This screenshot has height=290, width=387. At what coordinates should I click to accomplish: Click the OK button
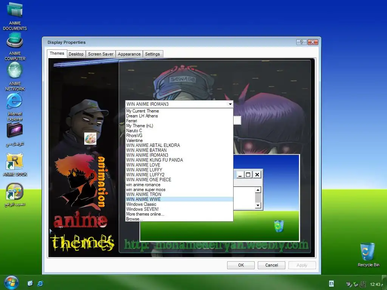tap(241, 265)
